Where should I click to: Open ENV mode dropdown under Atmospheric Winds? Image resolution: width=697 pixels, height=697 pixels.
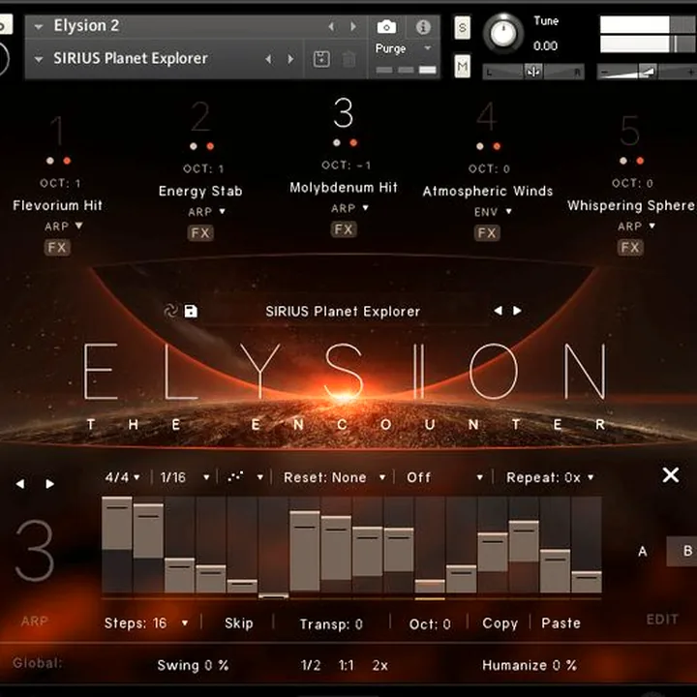click(x=493, y=212)
